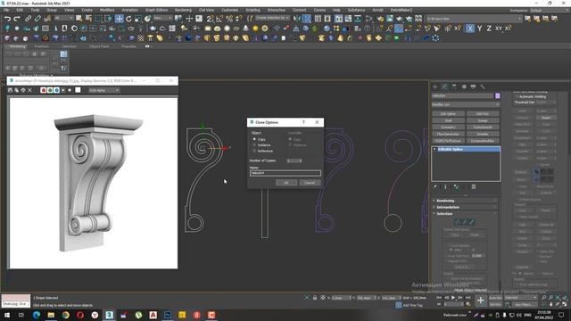Screen dimensions: 571x321
Task: Toggle red channel in render window
Action: pyautogui.click(x=44, y=90)
